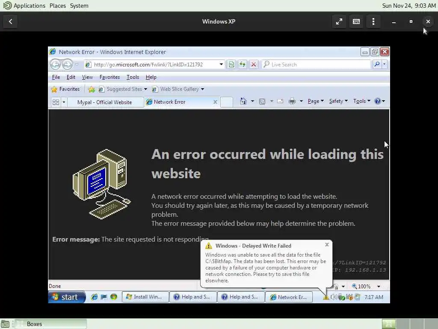Image resolution: width=438 pixels, height=329 pixels.
Task: Open the System menu in top panel
Action: [x=79, y=6]
